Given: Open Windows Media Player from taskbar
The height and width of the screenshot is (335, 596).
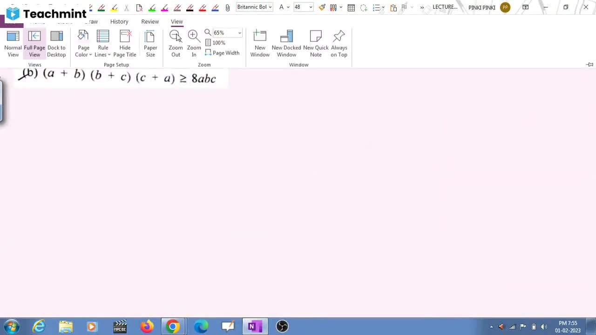Looking at the screenshot, I should [92, 327].
